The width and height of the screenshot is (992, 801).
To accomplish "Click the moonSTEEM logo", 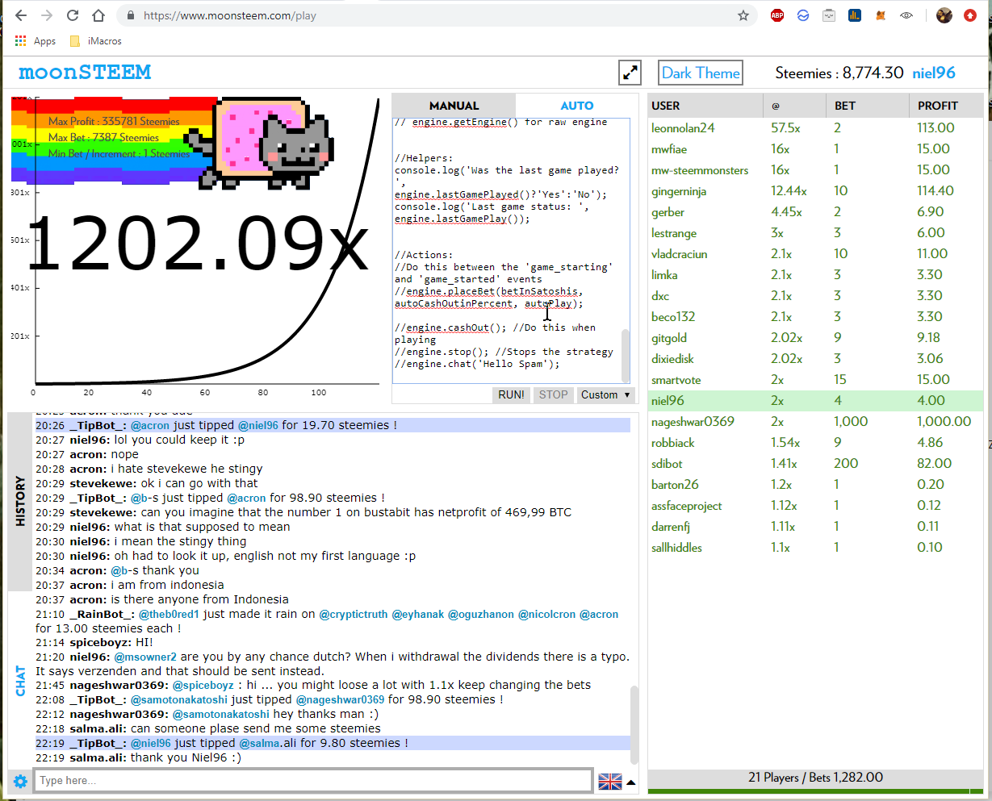I will click(85, 73).
